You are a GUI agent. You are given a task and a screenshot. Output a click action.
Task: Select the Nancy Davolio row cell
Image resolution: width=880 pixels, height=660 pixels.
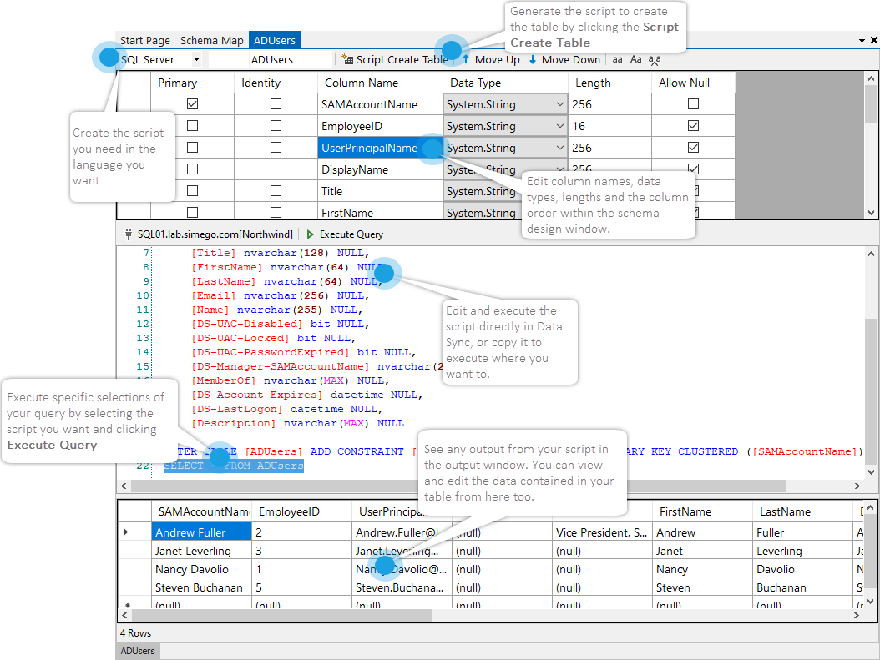pos(201,569)
